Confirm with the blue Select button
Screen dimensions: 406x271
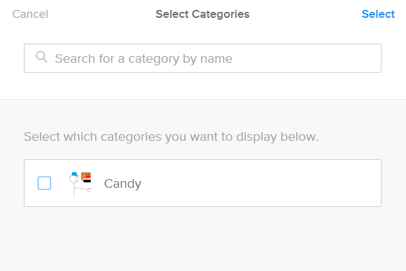[x=378, y=14]
